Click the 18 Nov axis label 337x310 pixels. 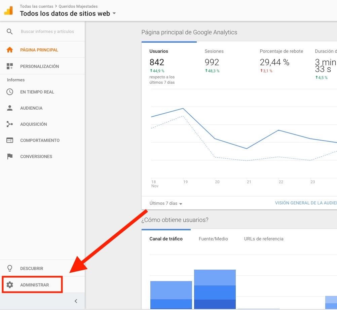(155, 184)
